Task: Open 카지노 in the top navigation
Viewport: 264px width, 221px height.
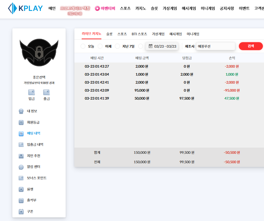Action: click(x=141, y=8)
